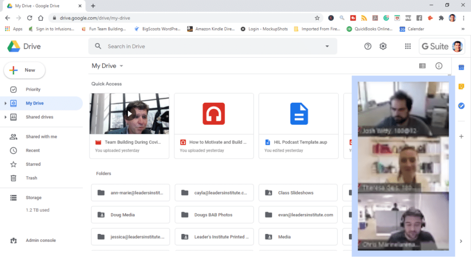Open Google Calendar side panel icon
Viewport: 471px width, 261px height.
tap(461, 67)
